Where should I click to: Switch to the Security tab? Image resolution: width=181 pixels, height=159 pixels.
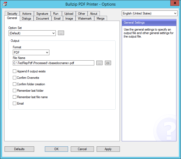point(12,14)
